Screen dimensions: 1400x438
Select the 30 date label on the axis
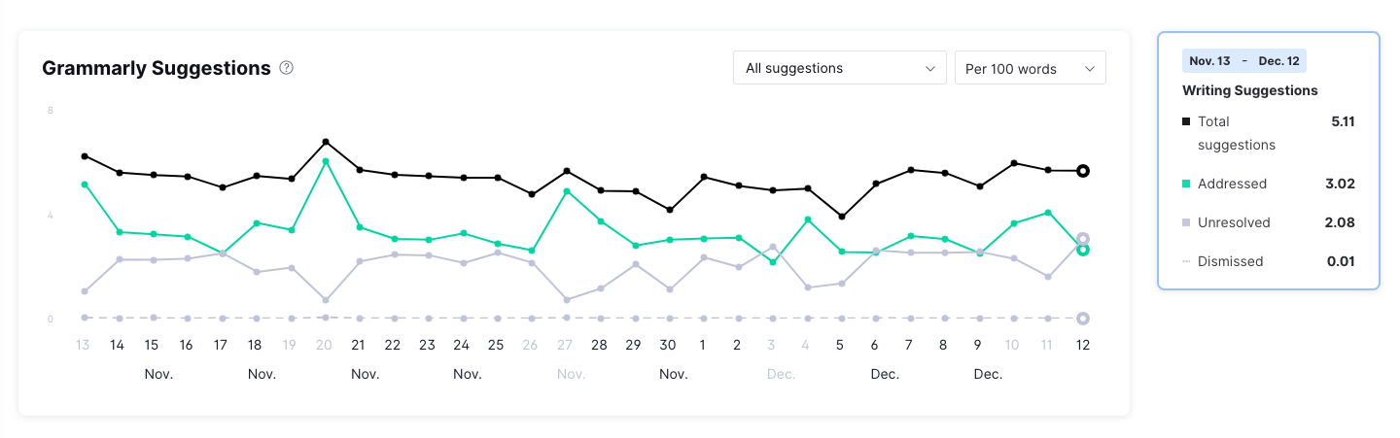(x=668, y=345)
